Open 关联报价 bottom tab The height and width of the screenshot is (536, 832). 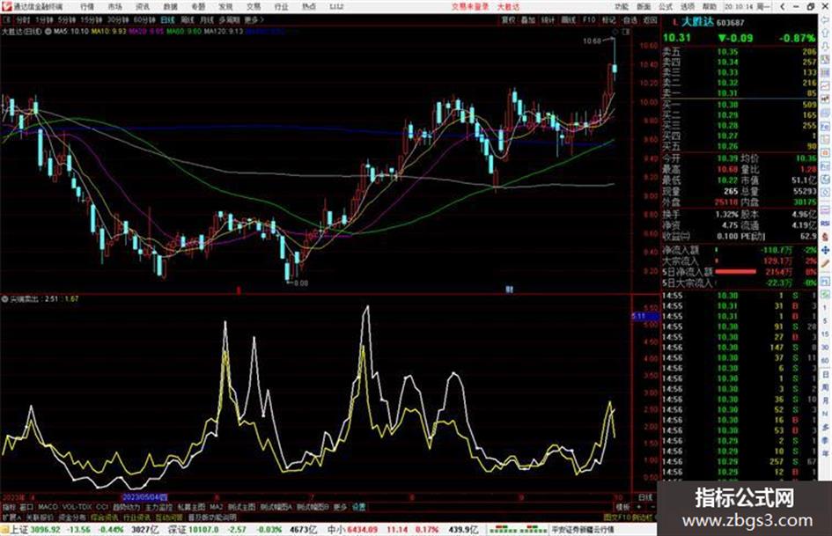pyautogui.click(x=40, y=517)
